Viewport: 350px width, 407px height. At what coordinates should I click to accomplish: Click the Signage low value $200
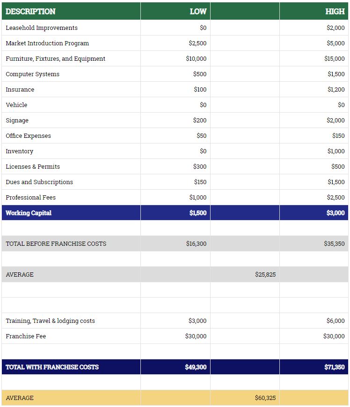(200, 121)
